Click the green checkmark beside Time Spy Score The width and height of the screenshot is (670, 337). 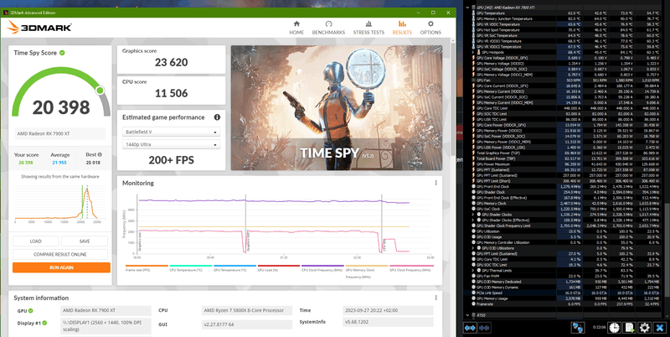[x=62, y=53]
